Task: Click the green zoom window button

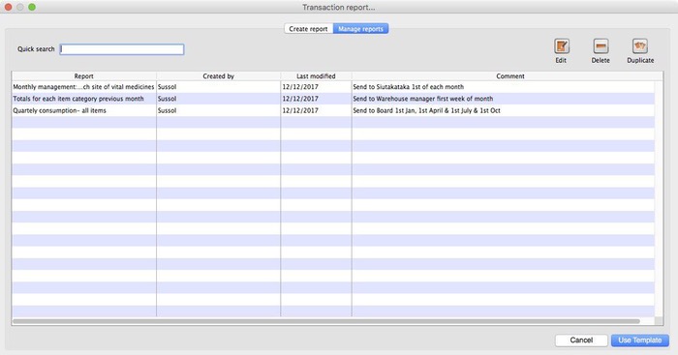Action: coord(32,8)
